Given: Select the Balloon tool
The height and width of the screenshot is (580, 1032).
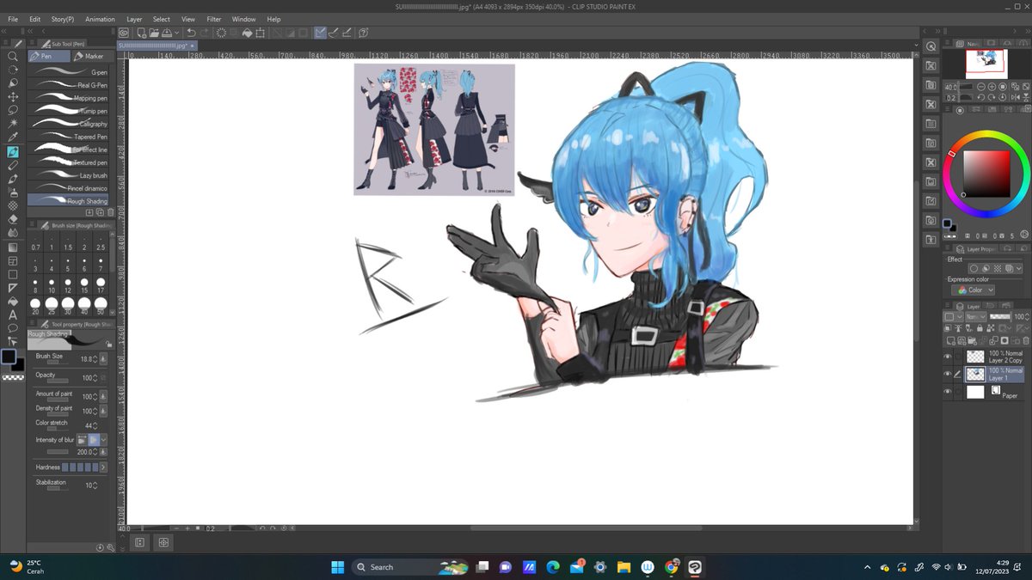Looking at the screenshot, I should click(x=13, y=328).
